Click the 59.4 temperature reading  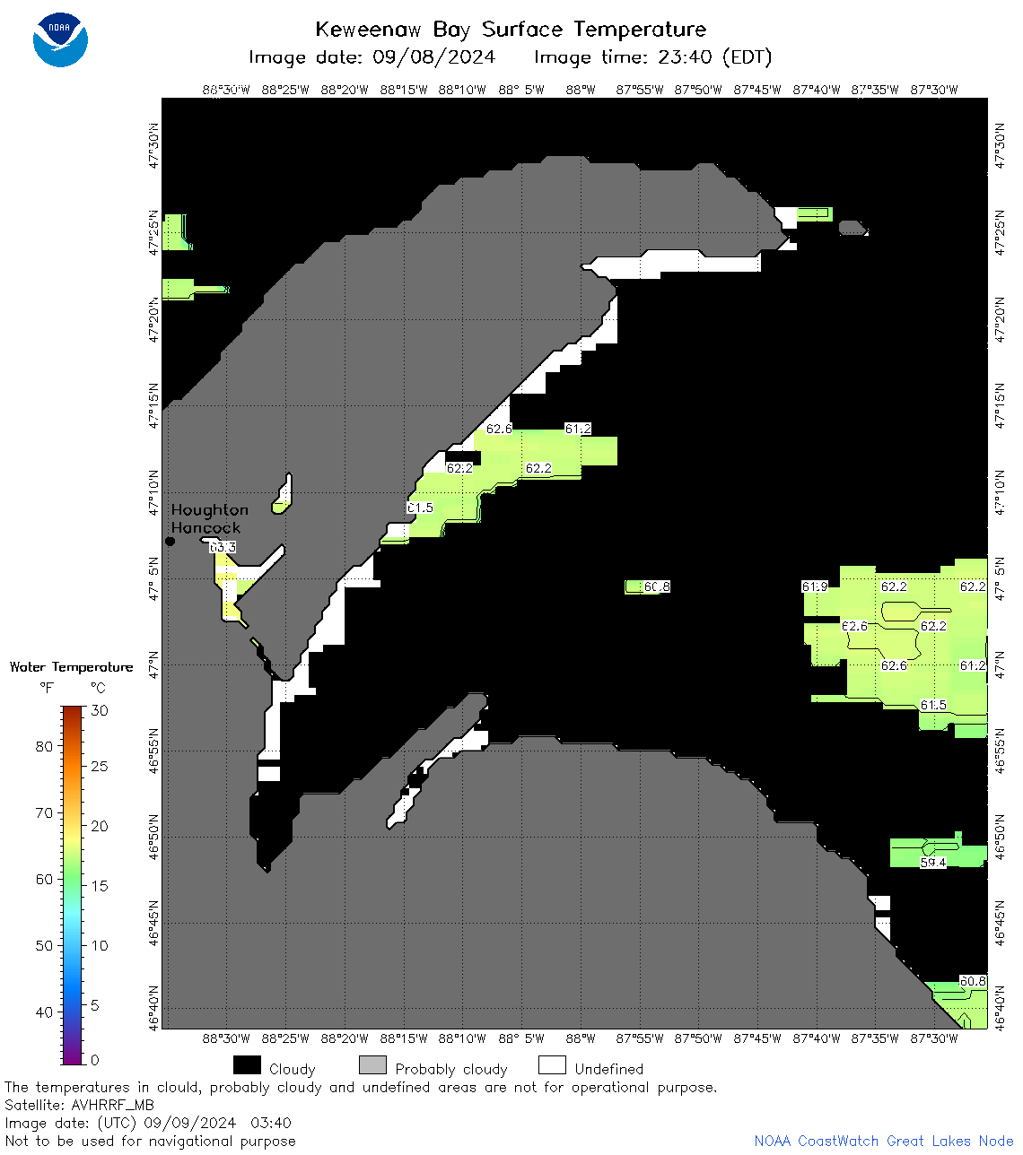[933, 863]
